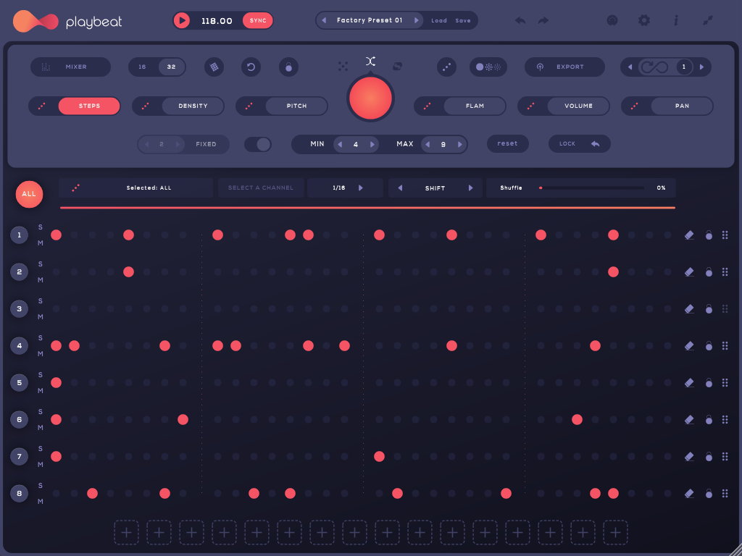The width and height of the screenshot is (742, 556).
Task: Toggle the switch next to FIXED
Action: pos(257,144)
